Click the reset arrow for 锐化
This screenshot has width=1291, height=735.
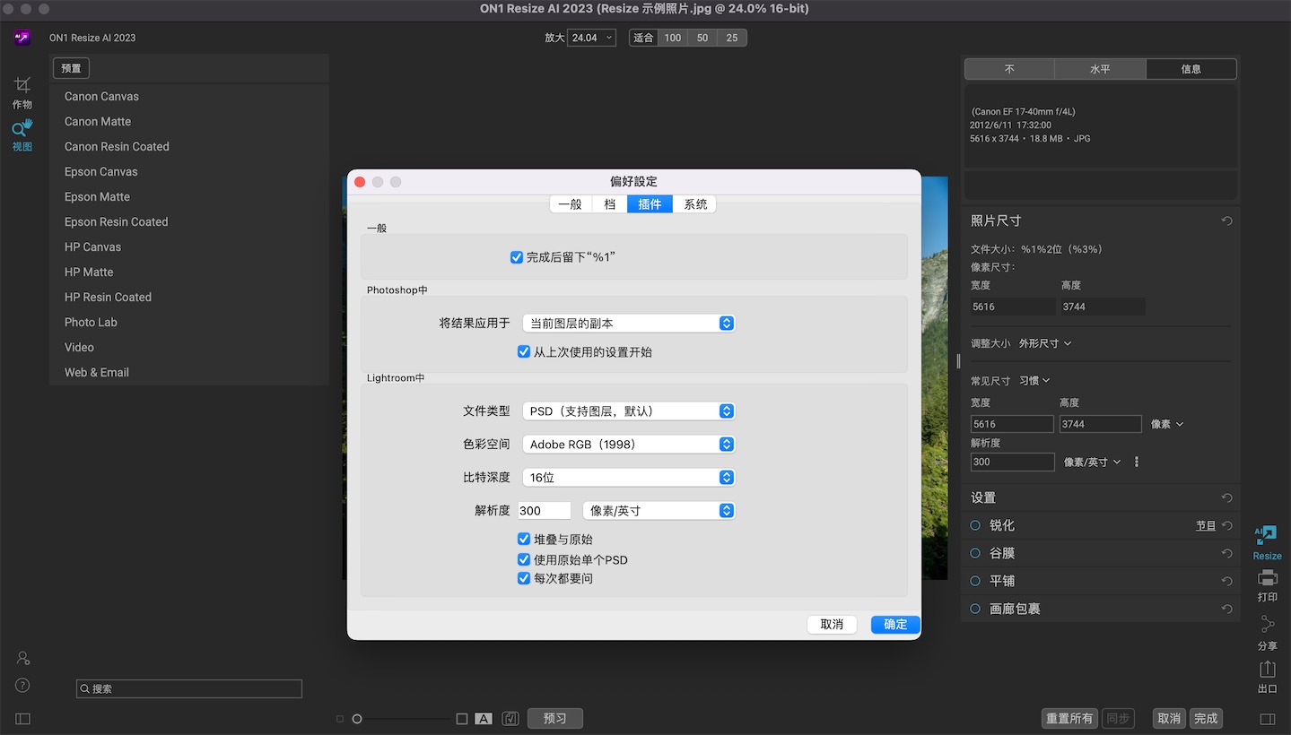click(x=1226, y=526)
